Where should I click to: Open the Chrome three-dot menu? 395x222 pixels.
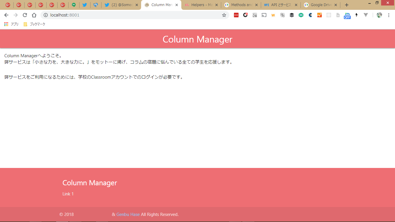(x=389, y=15)
